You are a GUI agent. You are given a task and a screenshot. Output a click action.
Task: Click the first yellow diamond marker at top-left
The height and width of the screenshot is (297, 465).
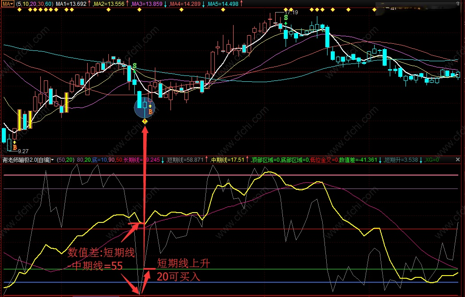click(x=19, y=10)
